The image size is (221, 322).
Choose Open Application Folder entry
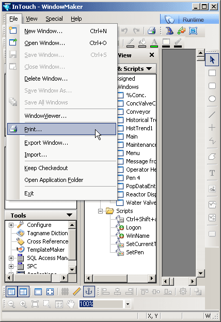[61, 180]
